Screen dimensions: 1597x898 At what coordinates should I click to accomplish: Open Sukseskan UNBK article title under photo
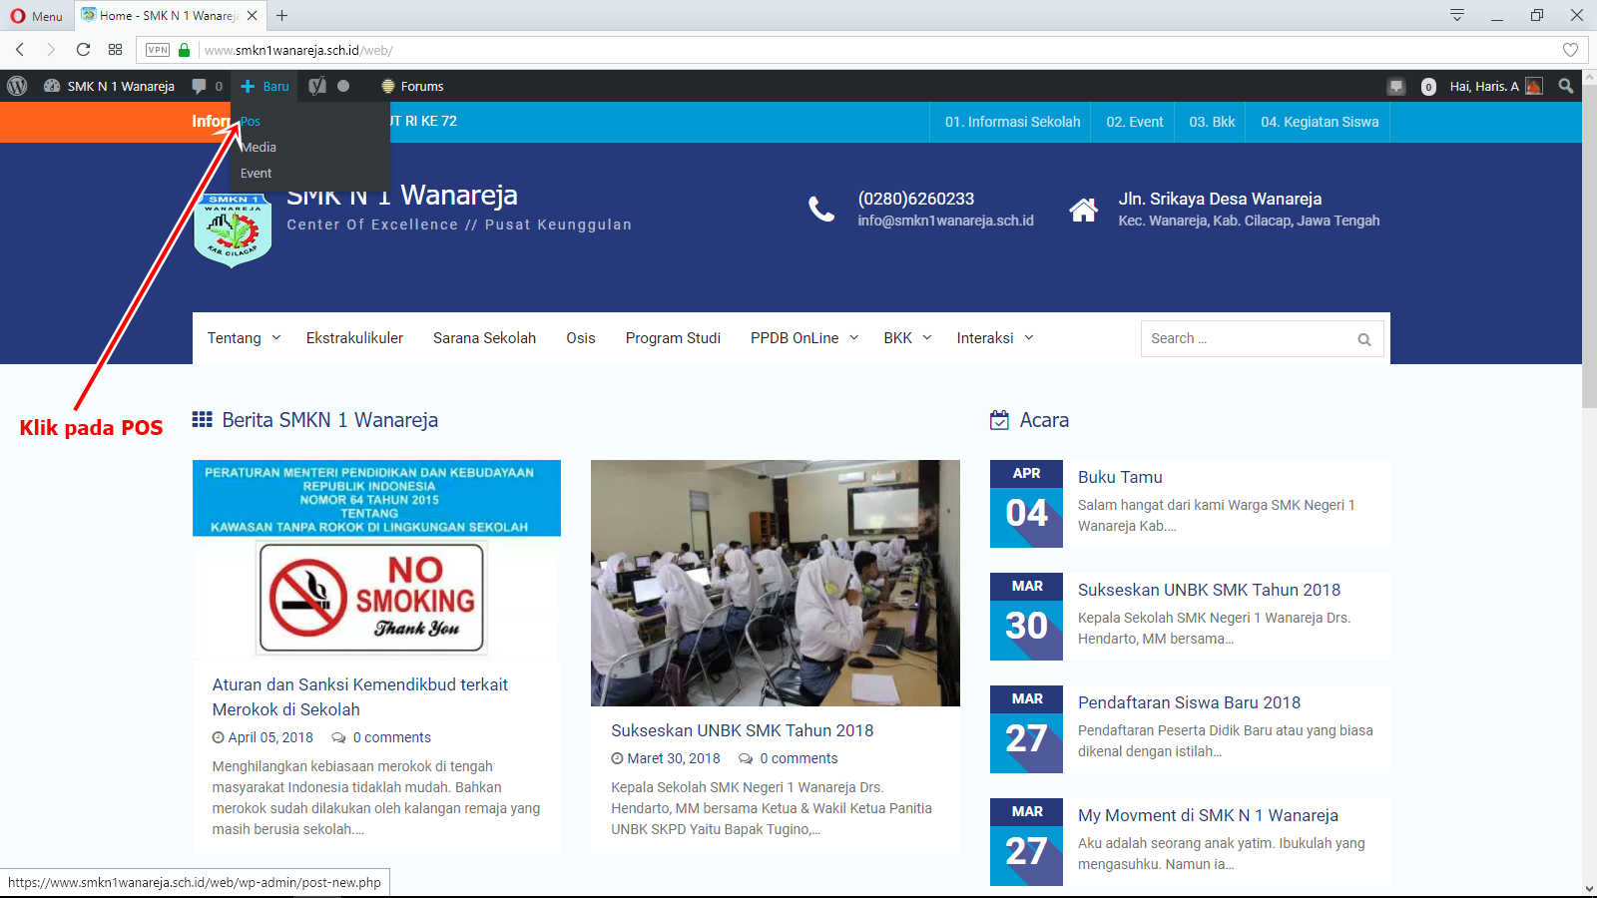click(742, 730)
